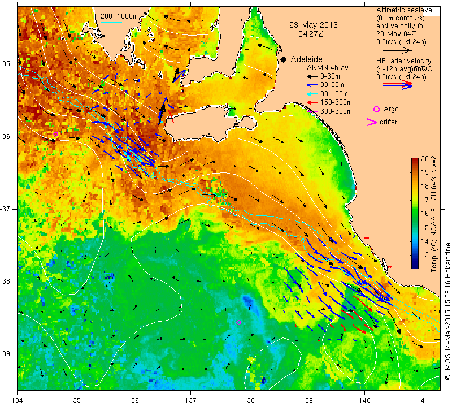
Task: Click the 16 degree colorbar label
Action: (x=425, y=214)
